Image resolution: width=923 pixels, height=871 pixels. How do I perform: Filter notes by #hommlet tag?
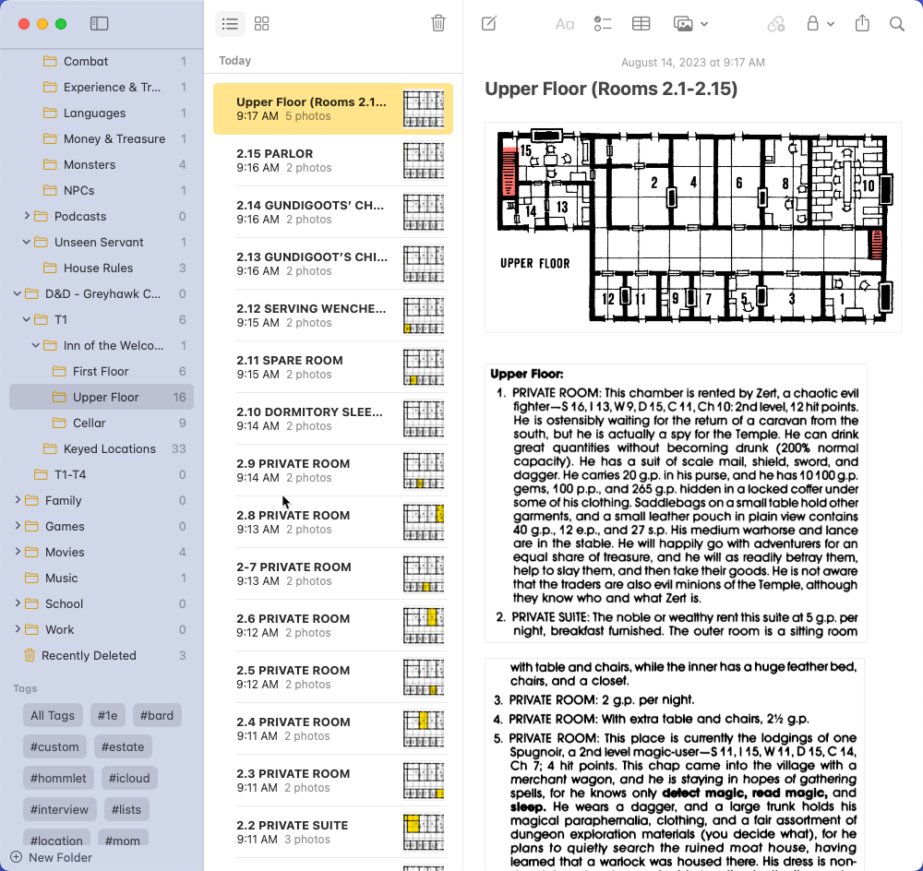58,778
